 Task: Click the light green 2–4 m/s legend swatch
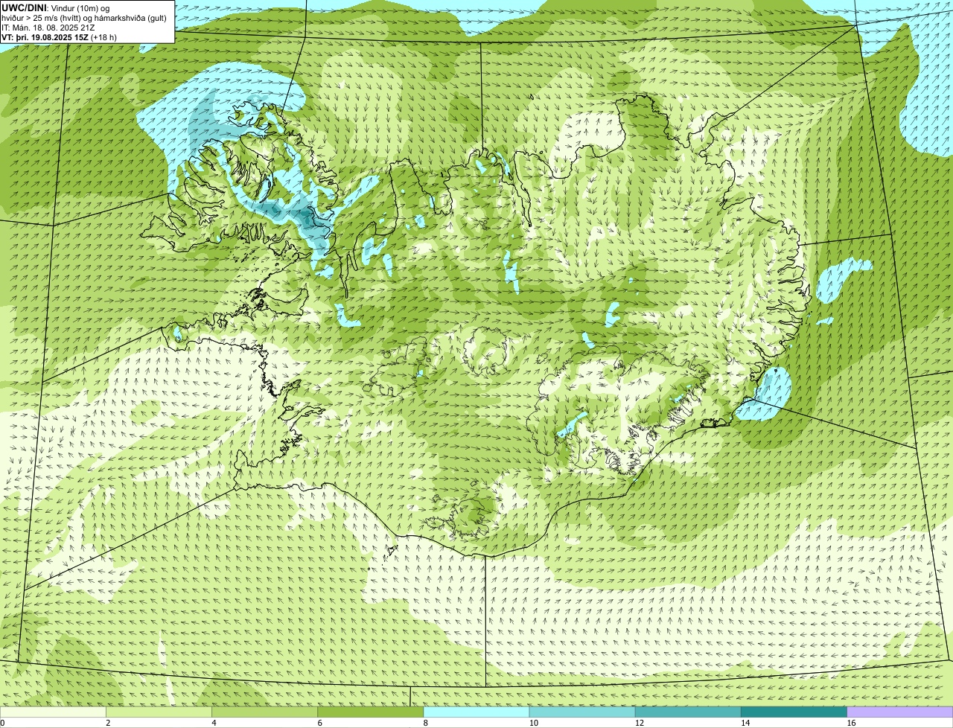159,712
